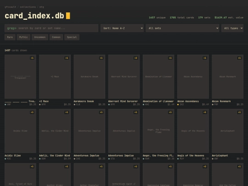Screen dimensions: 248x186
Task: Toggle the Uncommon rarity filter
Action: point(40,37)
